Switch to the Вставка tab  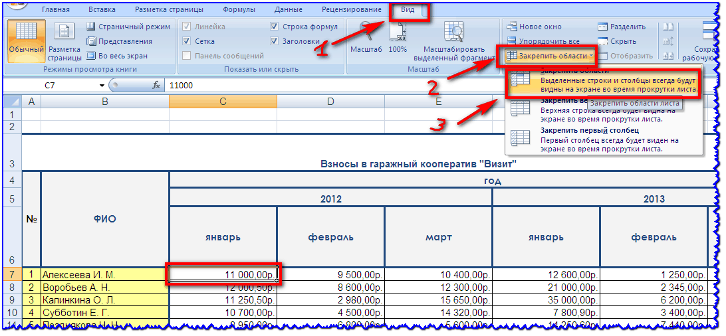click(100, 10)
